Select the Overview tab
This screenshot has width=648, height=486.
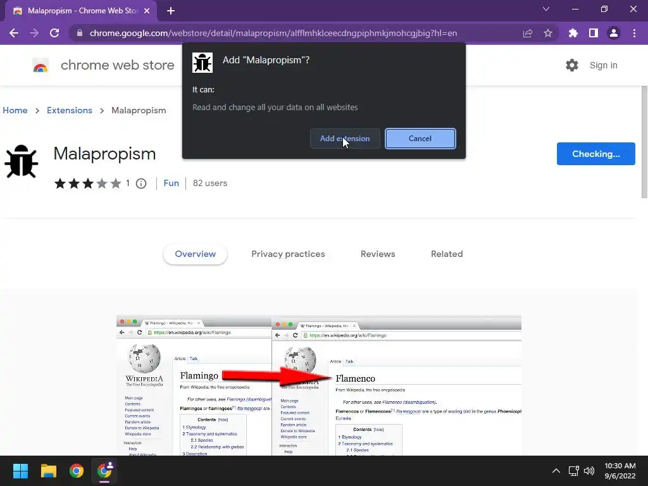[195, 254]
